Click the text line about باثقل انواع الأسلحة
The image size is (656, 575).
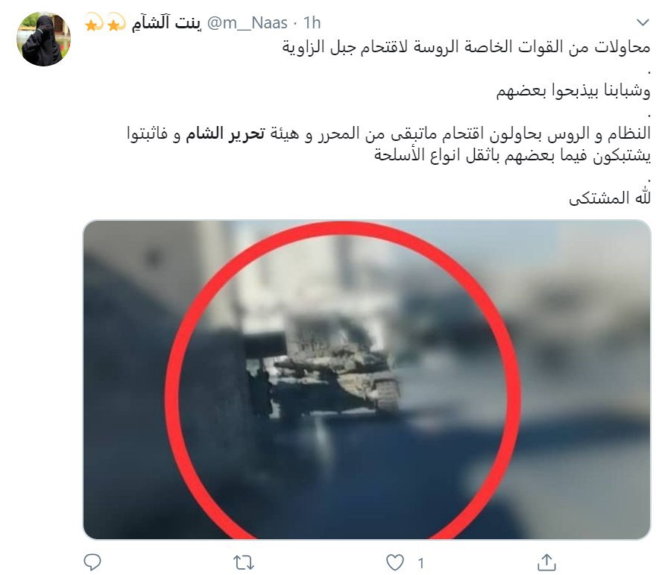coord(513,155)
